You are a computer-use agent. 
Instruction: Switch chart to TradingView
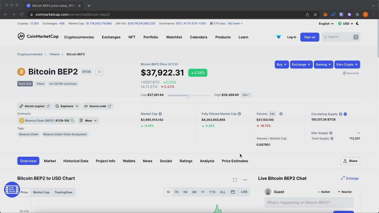point(63,192)
